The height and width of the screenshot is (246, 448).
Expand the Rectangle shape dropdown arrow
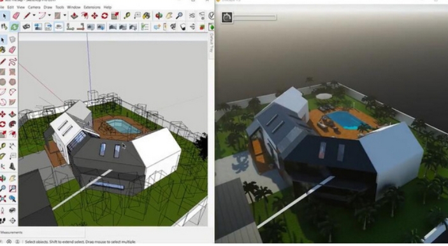(65, 15)
